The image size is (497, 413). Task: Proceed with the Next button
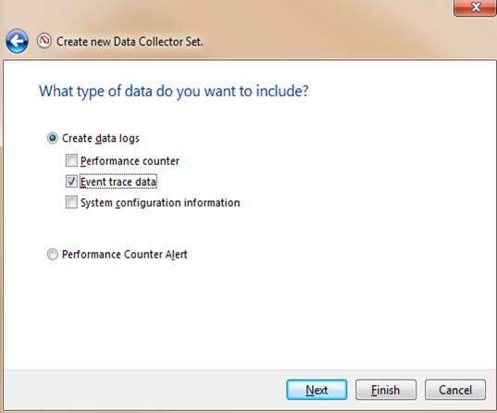click(317, 390)
